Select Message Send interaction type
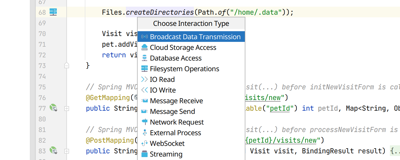 click(x=172, y=111)
